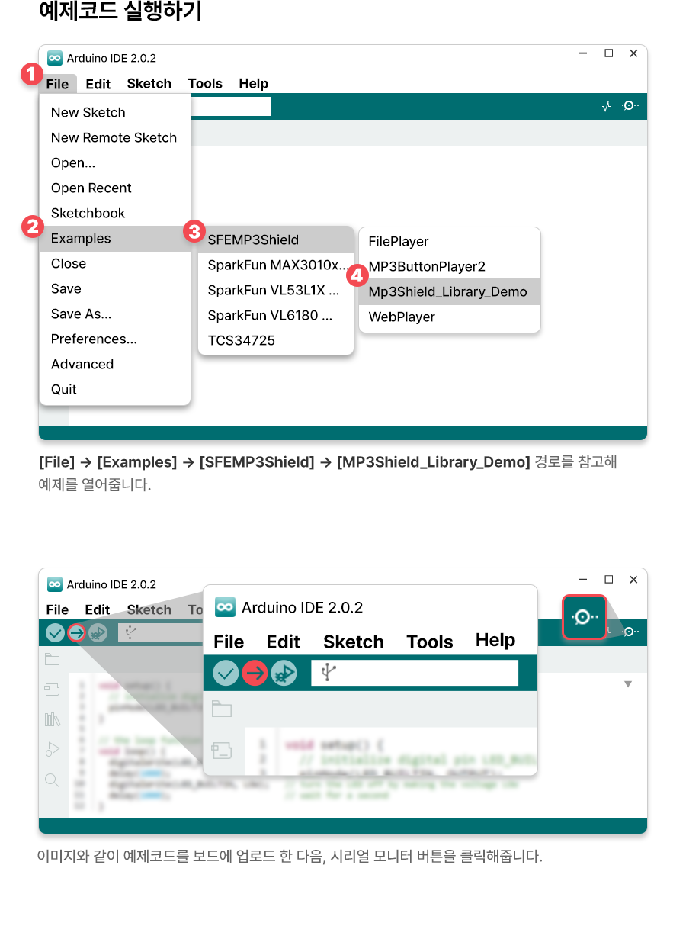Click New Remote Sketch in the File menu
Viewport: 686px width, 939px height.
coord(114,138)
